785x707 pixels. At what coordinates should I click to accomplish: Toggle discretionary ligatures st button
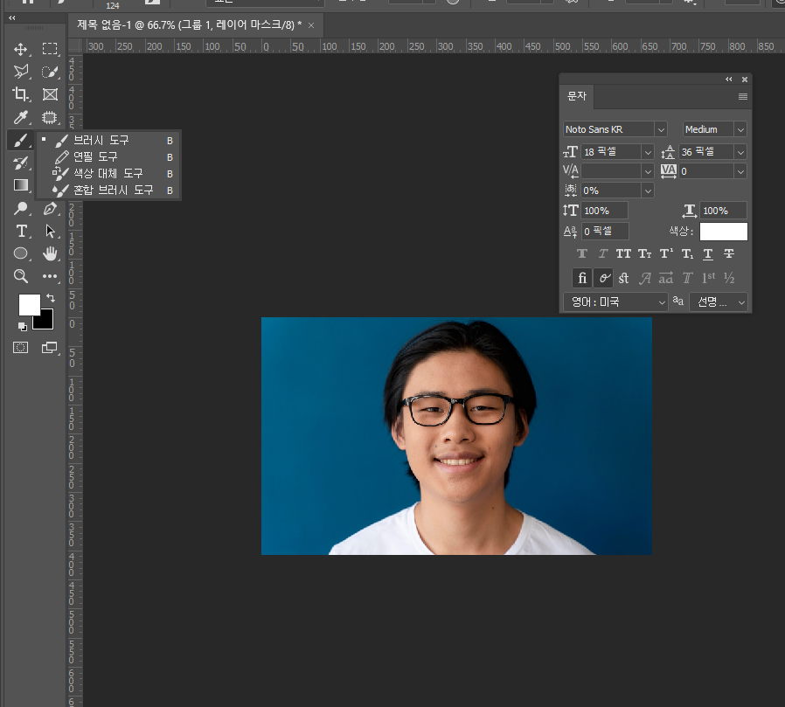624,278
